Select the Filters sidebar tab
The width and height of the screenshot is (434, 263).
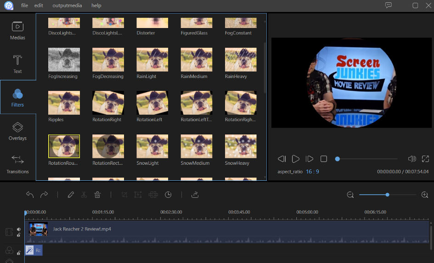[x=17, y=97]
